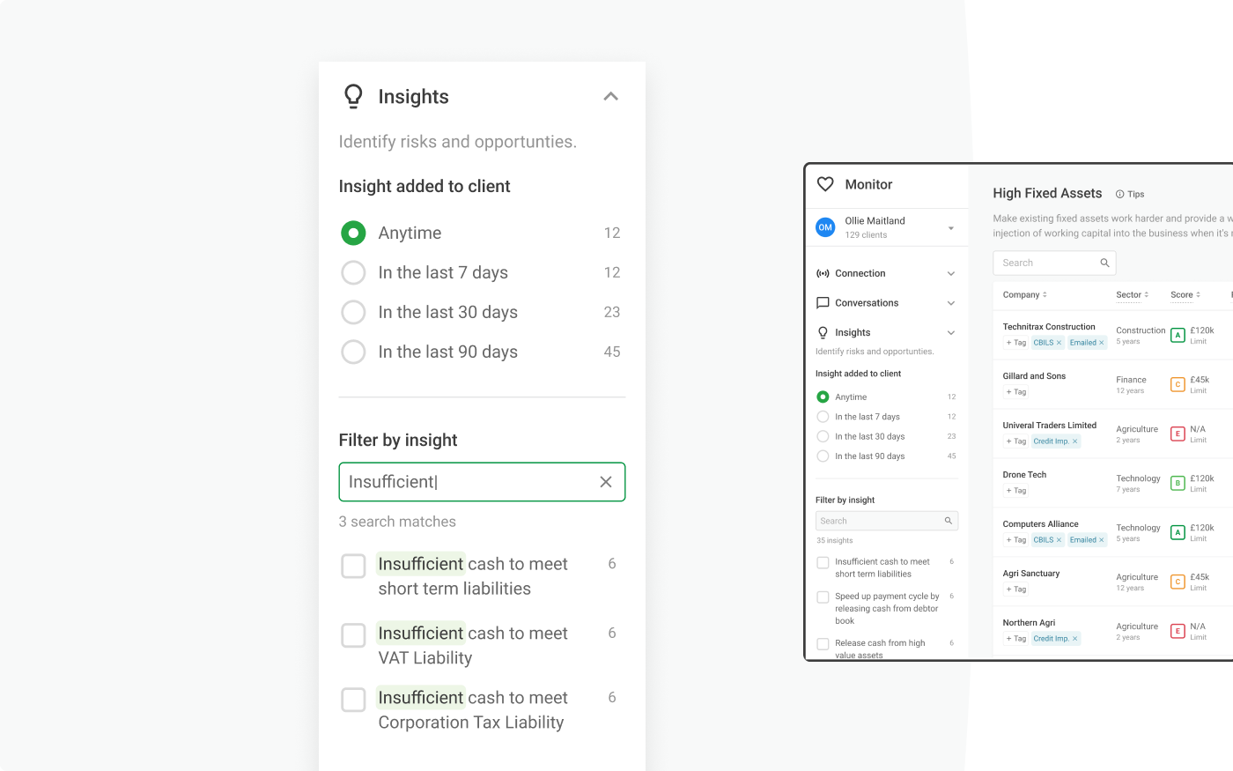Remove the Emailed tag from Computers Alliance

(x=1101, y=540)
